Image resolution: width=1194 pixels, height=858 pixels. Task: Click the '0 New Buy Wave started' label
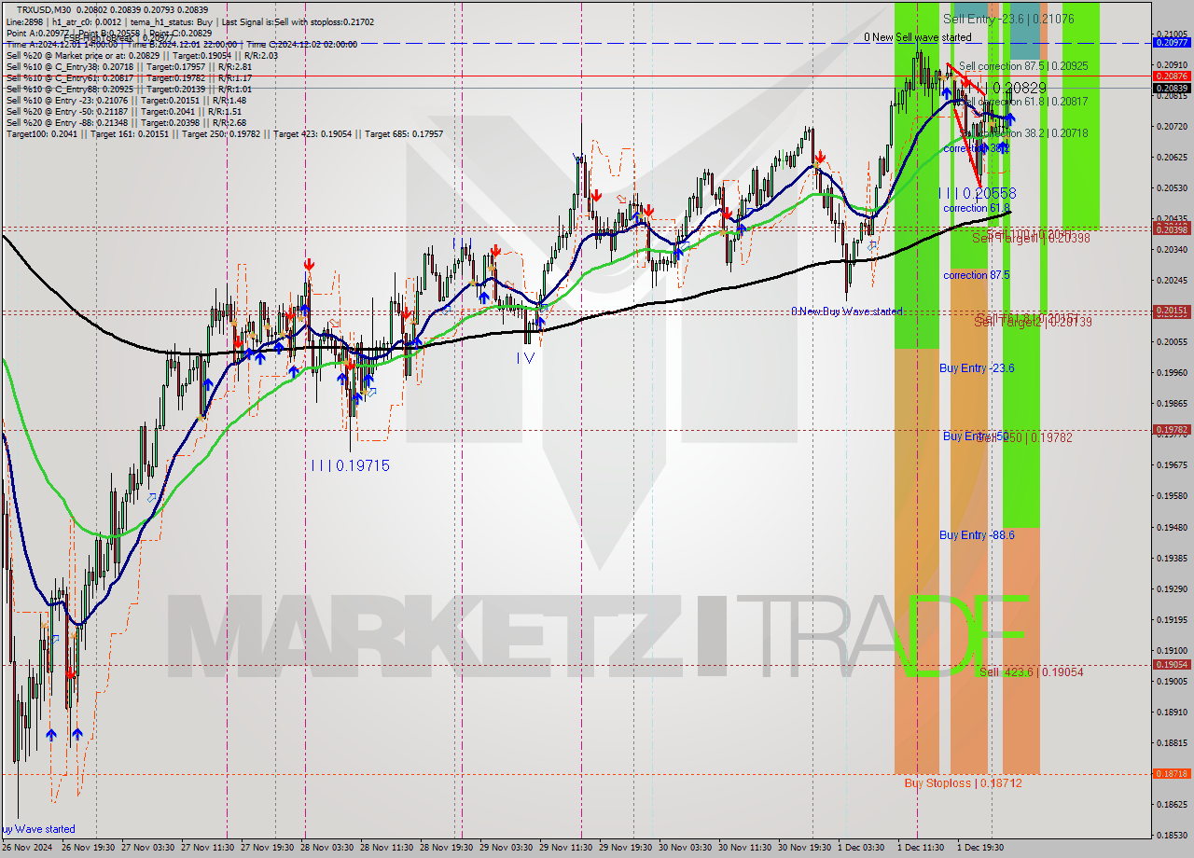[x=847, y=311]
